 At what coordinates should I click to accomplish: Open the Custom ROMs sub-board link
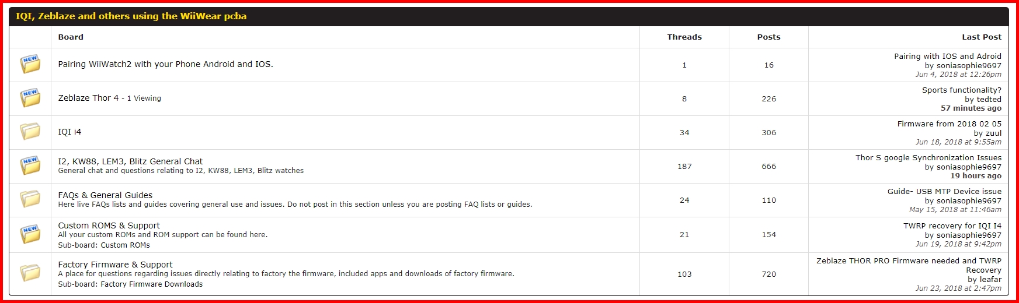[125, 245]
